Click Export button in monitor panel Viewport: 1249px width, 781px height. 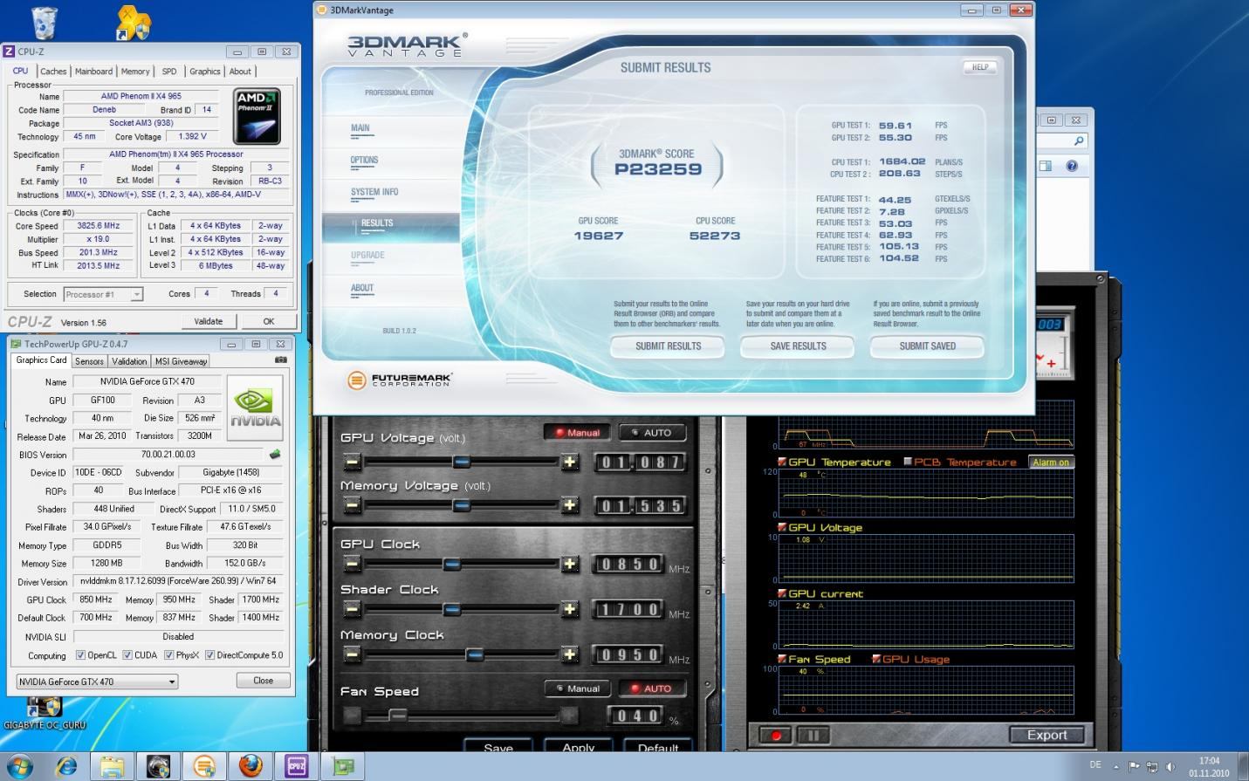coord(1047,735)
